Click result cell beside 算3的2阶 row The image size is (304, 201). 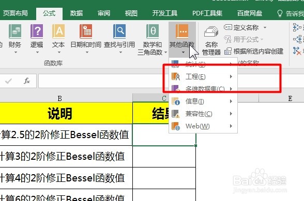(164, 156)
